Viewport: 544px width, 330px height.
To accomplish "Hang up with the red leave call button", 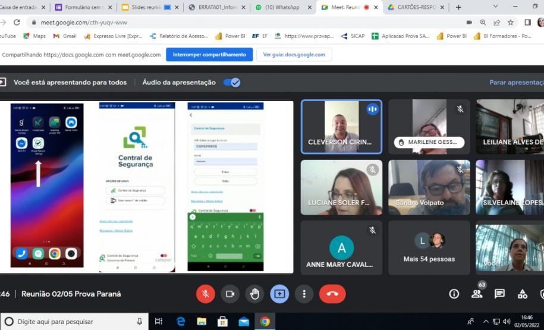I will [332, 294].
